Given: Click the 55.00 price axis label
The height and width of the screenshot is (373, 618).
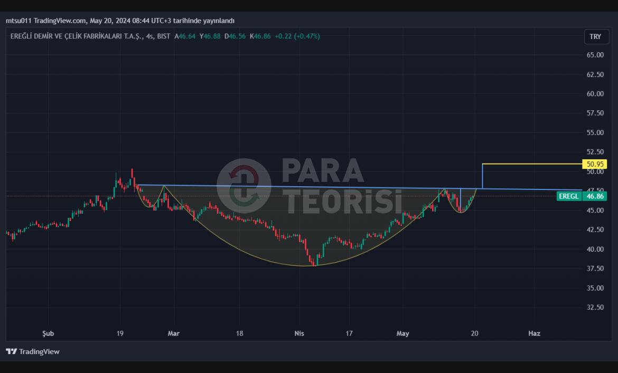Looking at the screenshot, I should pos(595,132).
